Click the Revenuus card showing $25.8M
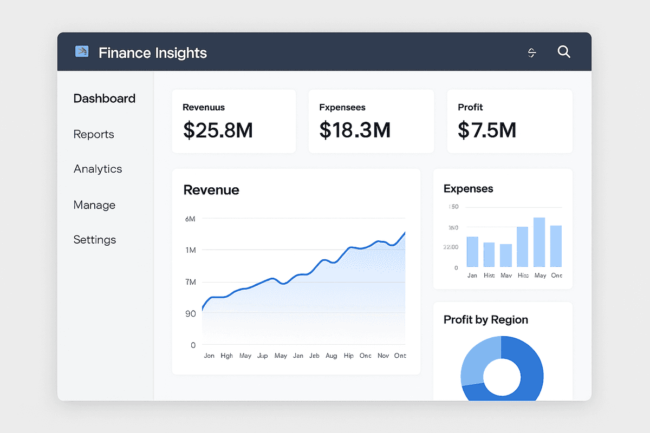Screen dimensions: 650x433 [233, 121]
